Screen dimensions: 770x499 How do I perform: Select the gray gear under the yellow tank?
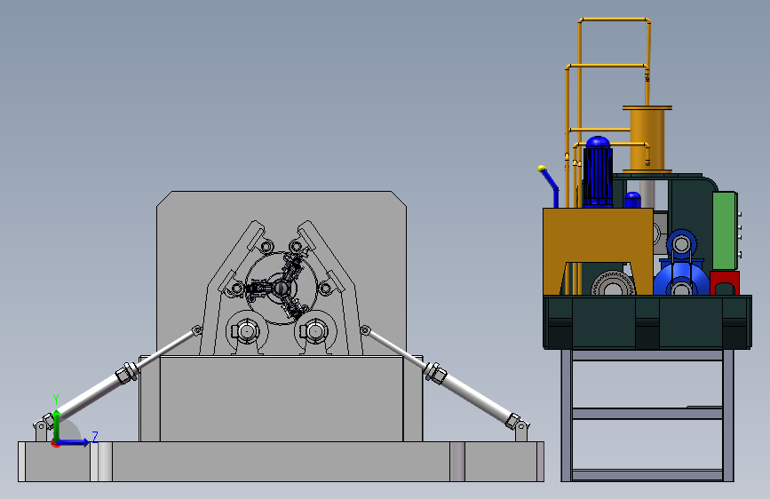(x=613, y=284)
